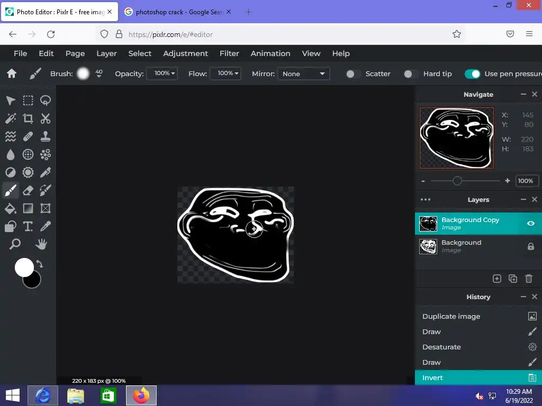Select the Zoom magnifier tool
The height and width of the screenshot is (406, 542).
pyautogui.click(x=15, y=244)
